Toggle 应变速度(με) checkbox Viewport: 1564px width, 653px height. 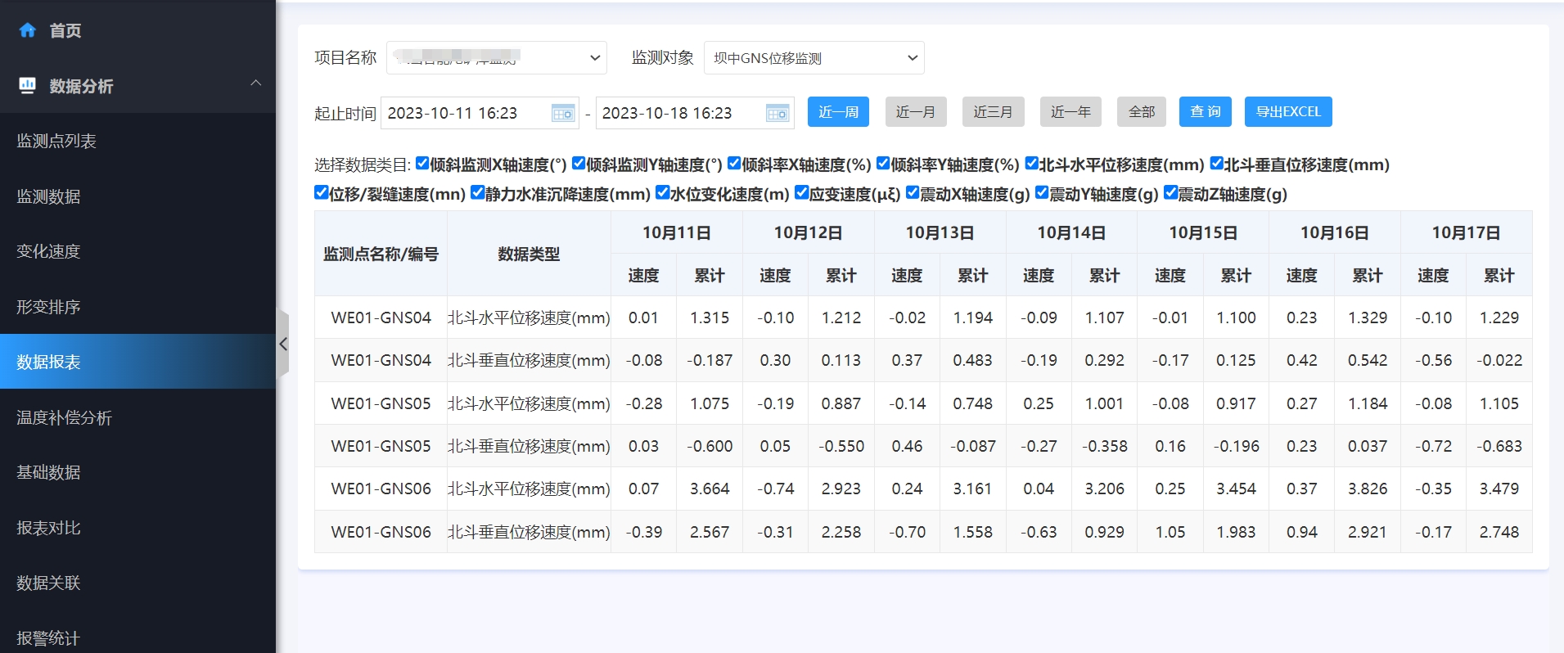click(x=802, y=193)
